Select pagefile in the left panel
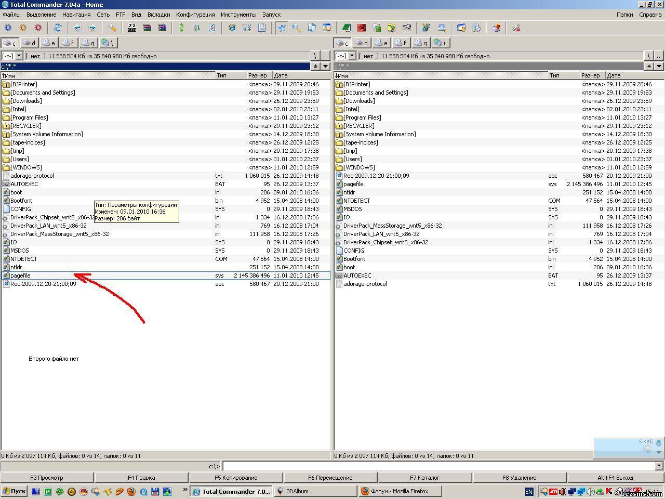Viewport: 665px width, 499px height. tap(166, 275)
